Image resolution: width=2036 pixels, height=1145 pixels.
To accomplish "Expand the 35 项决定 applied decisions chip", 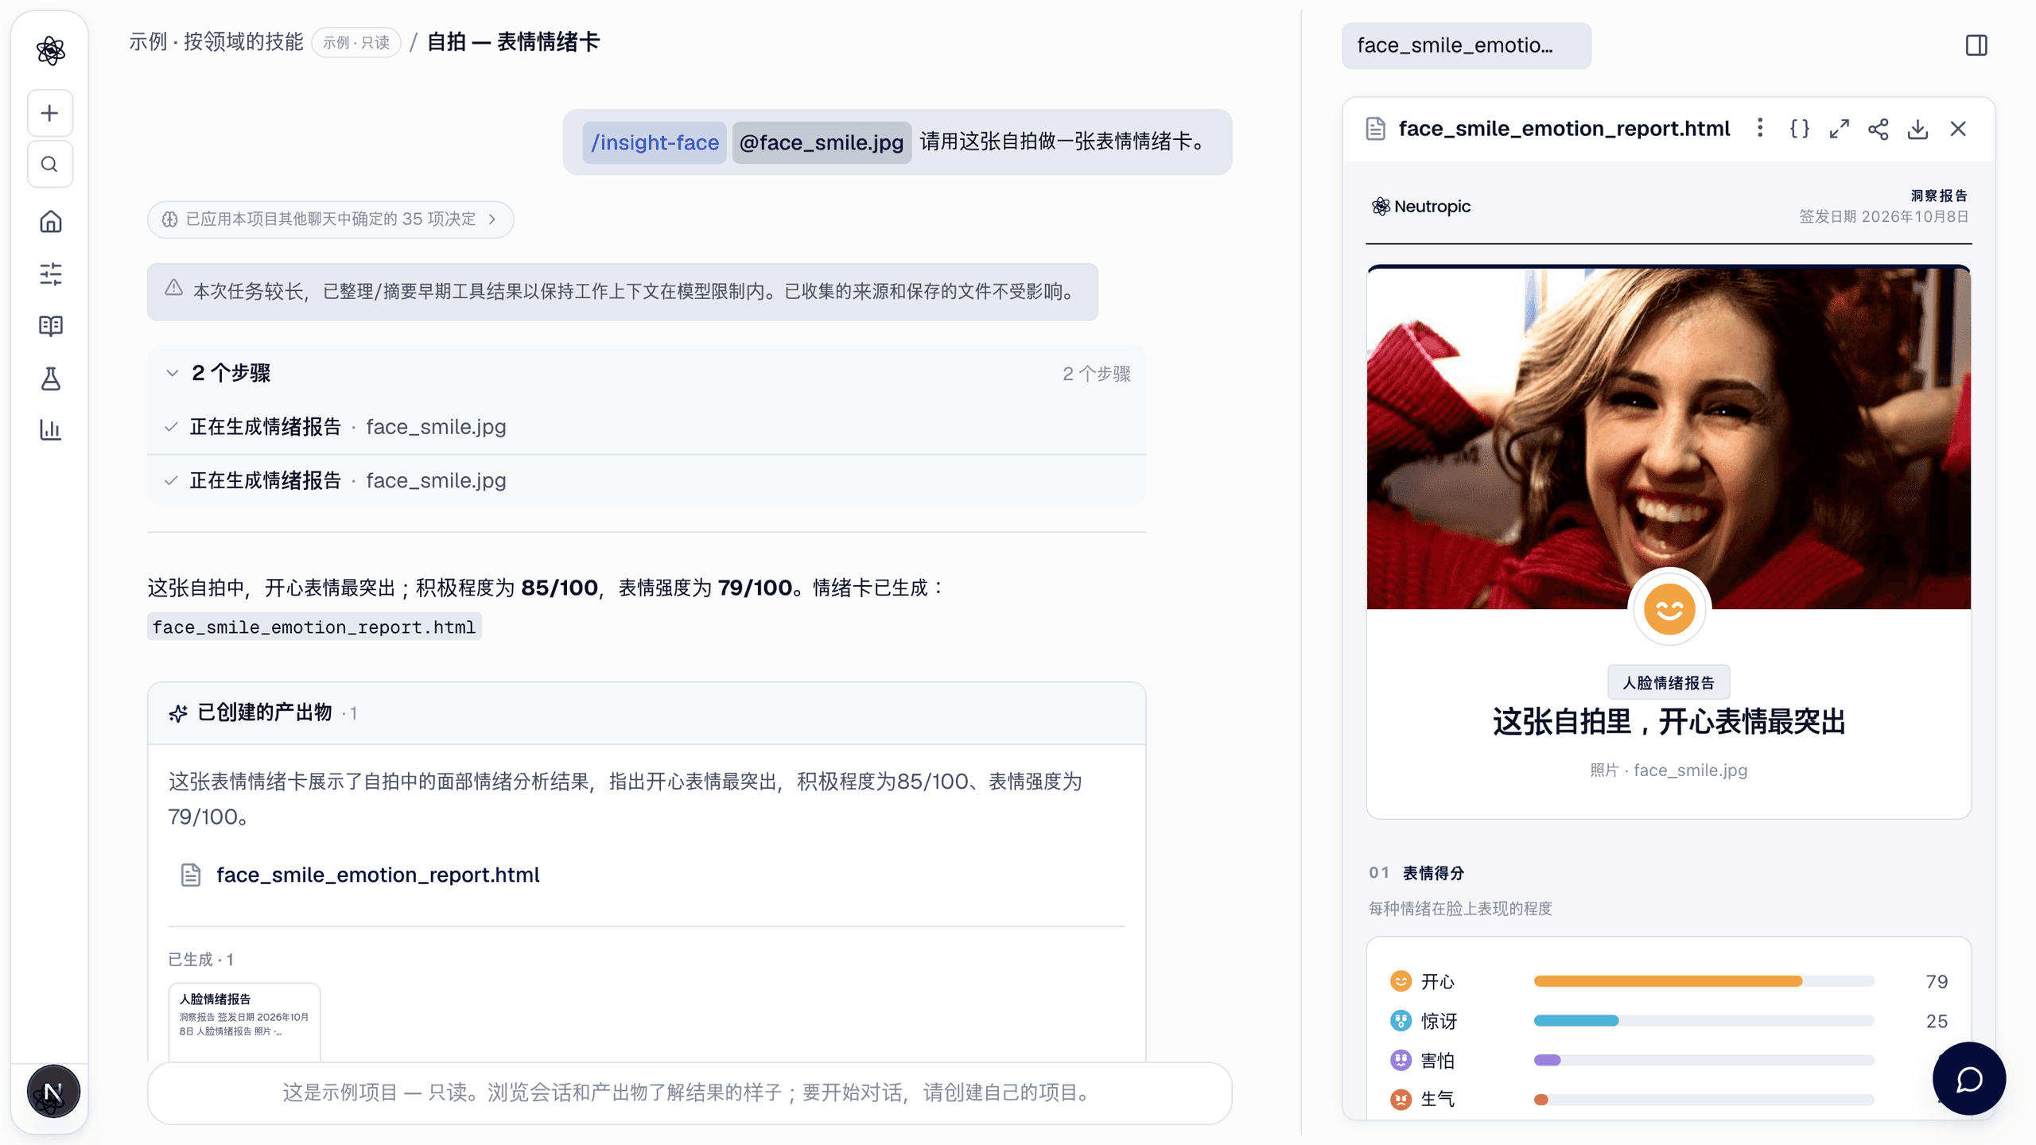I will click(330, 219).
